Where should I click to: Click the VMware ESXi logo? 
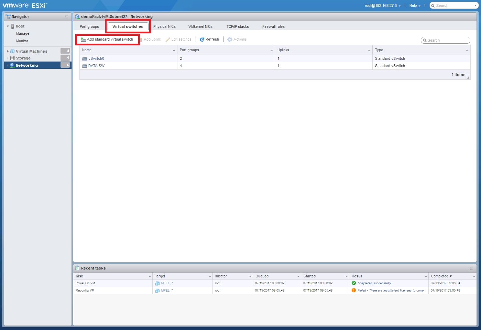(25, 5)
